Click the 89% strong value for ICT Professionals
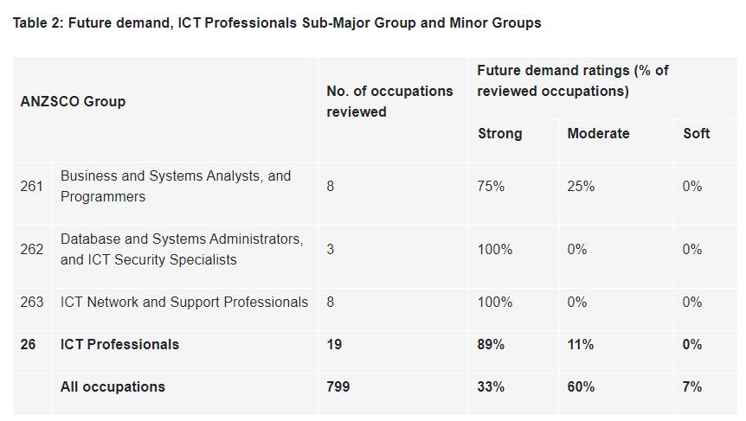The width and height of the screenshot is (746, 421). tap(491, 344)
